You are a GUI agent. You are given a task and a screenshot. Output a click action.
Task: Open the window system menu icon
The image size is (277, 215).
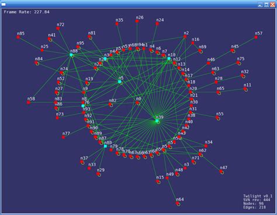tap(4, 5)
